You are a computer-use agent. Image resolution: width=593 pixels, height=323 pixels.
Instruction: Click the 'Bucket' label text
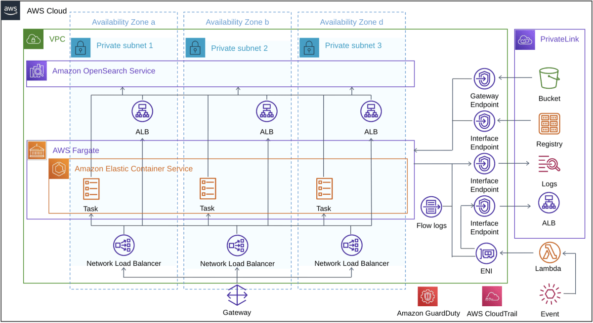(x=550, y=99)
